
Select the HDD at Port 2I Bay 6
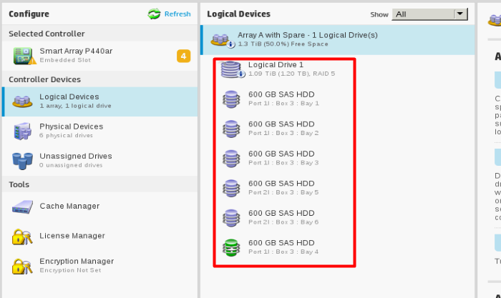(x=283, y=217)
